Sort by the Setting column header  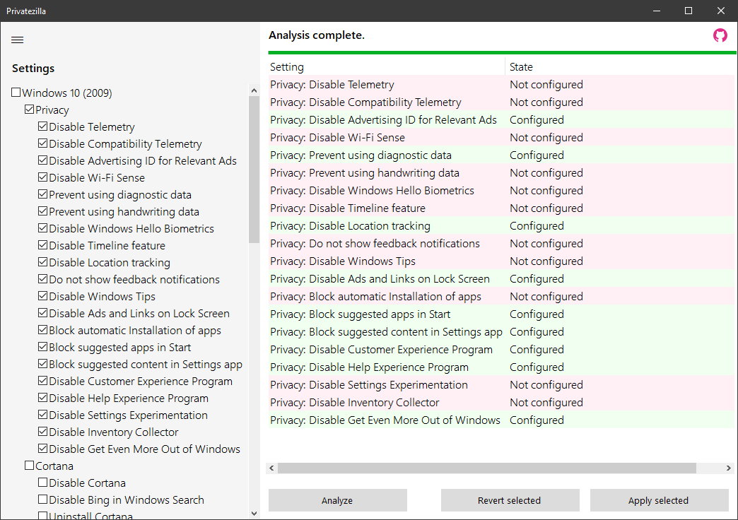pos(385,67)
